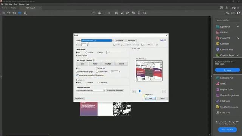Viewport: 242px width, 136px height.
Task: Expand the Create PDF chevron
Action: 238,38
